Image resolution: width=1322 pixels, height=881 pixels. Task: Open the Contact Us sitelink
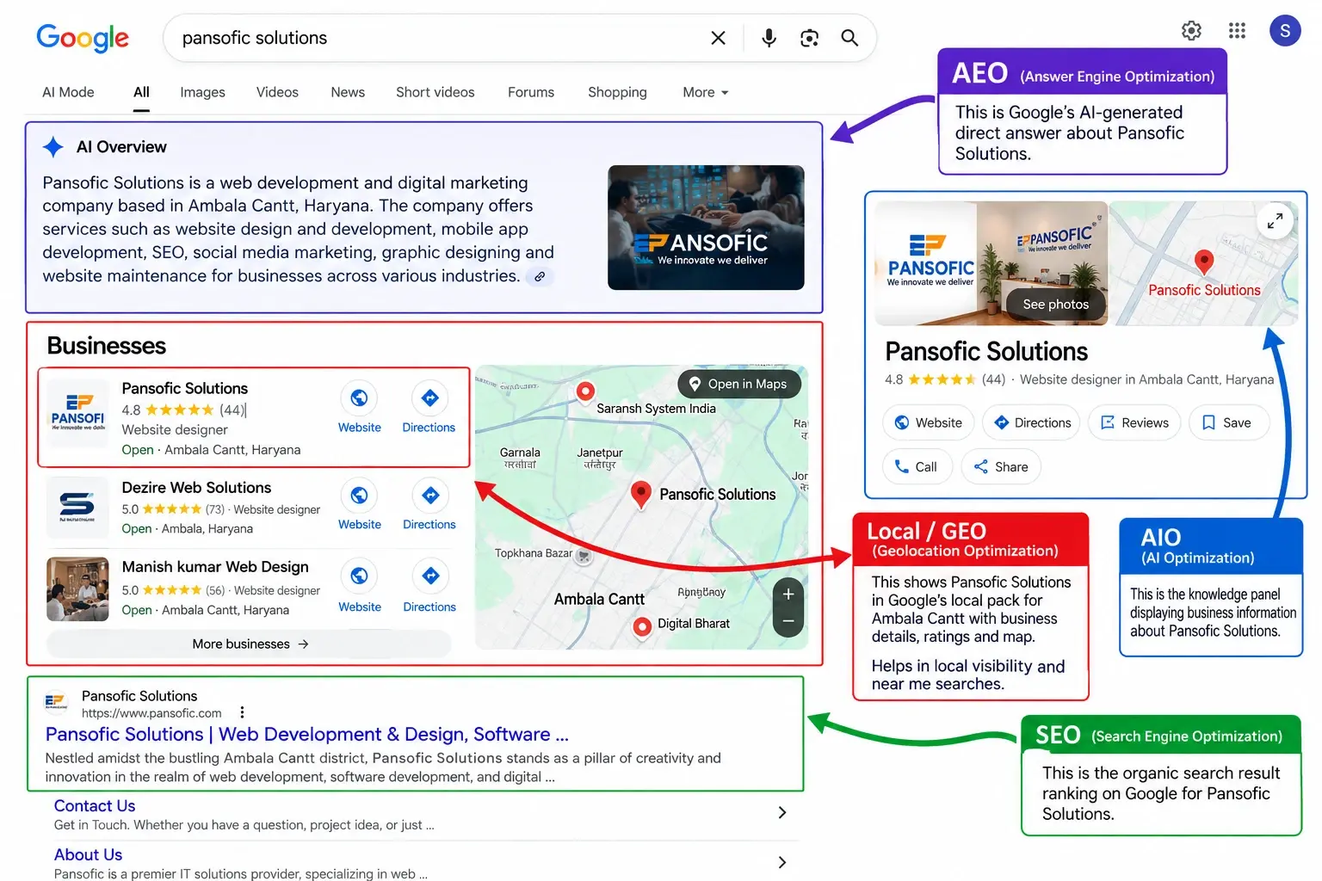click(95, 806)
